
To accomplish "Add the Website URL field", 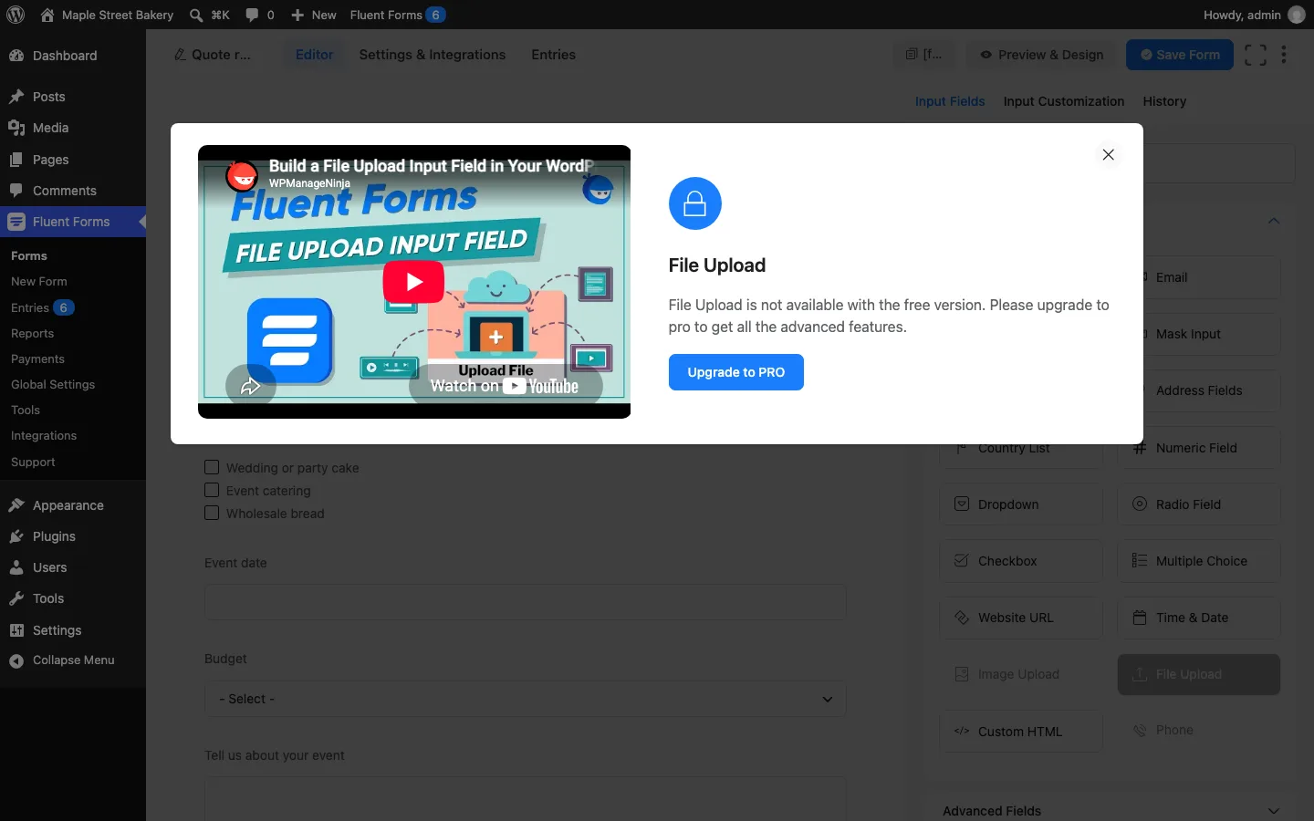I will [1021, 618].
